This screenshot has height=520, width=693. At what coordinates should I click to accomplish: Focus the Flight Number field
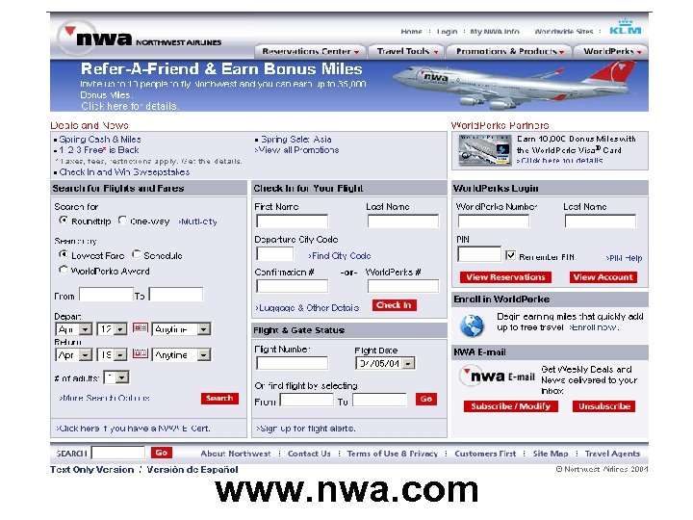293,363
